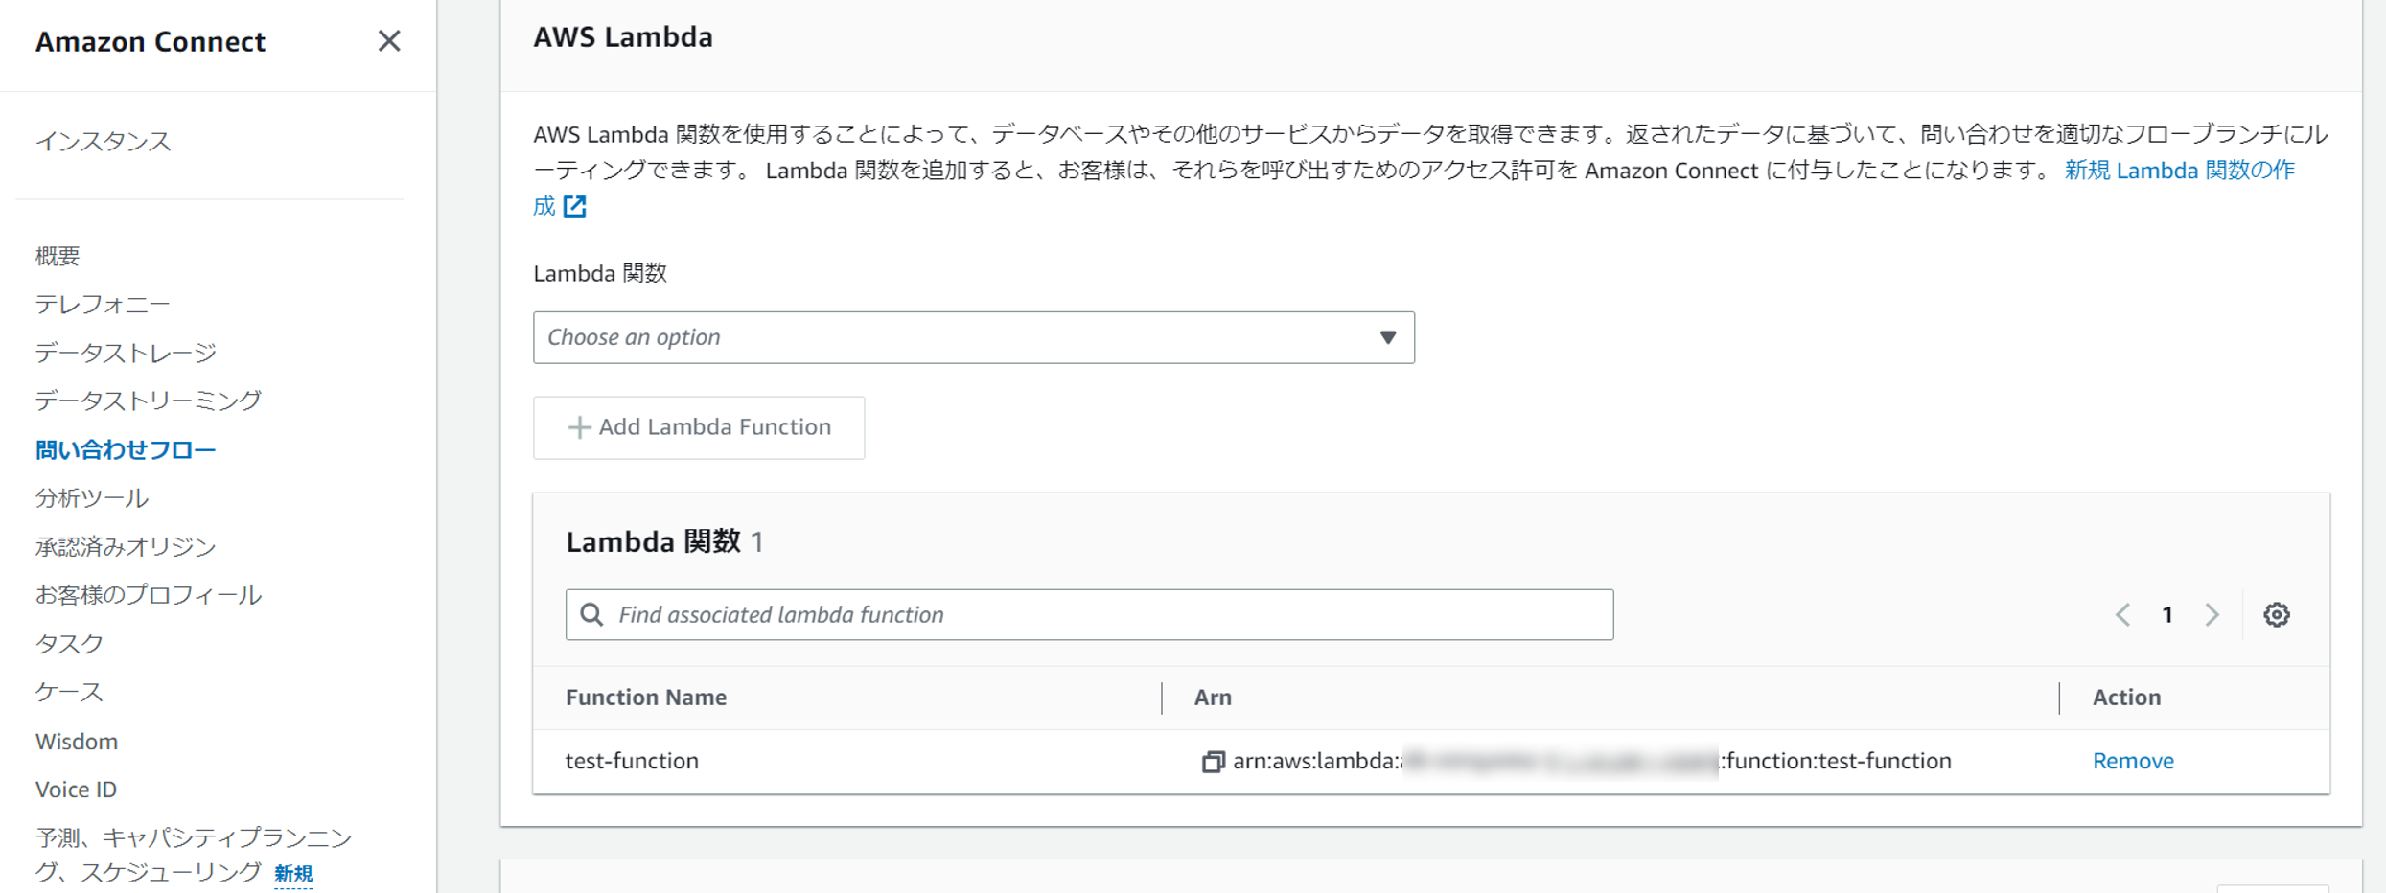The height and width of the screenshot is (893, 2386).
Task: Click the search magnifier in the Lambda table
Action: point(591,614)
